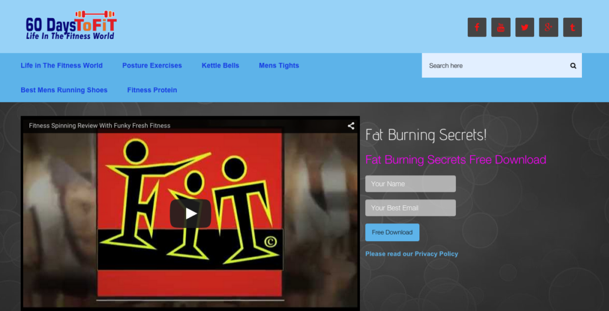609x311 pixels.
Task: Click the video title text
Action: click(100, 126)
